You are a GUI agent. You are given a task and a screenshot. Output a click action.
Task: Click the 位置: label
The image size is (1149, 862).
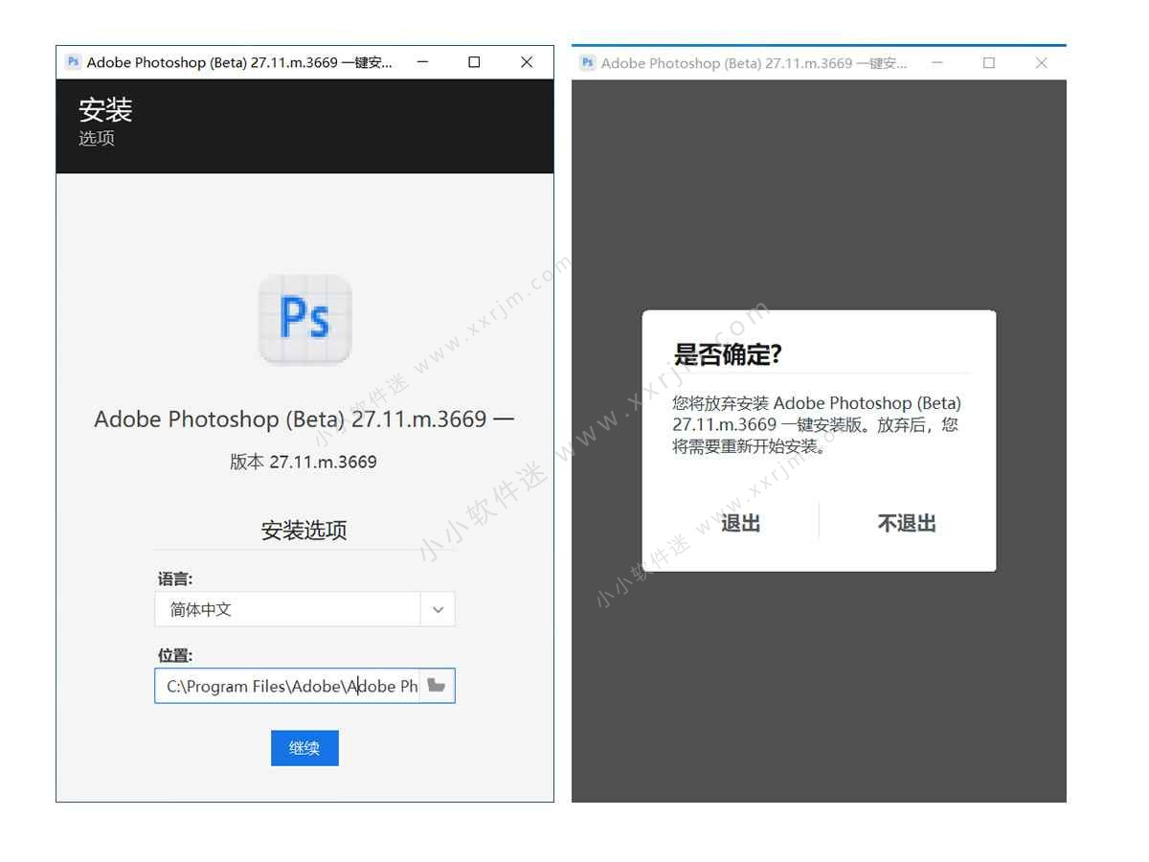pos(175,655)
